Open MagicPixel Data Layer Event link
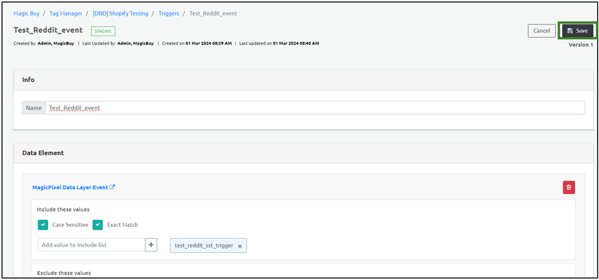This screenshot has height=280, width=599. [x=74, y=187]
